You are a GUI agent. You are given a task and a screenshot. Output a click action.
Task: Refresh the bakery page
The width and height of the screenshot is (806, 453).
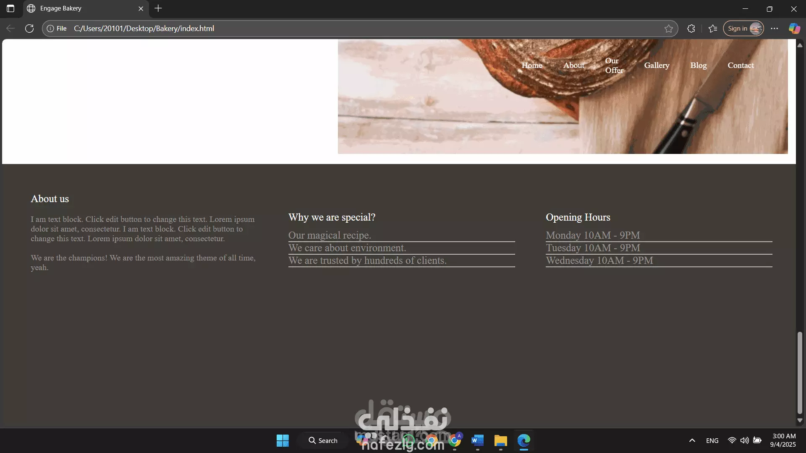[29, 29]
